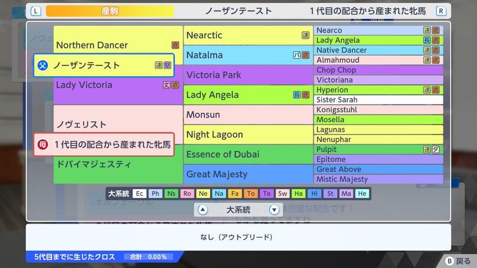Click Victoria Park pedigree cell
This screenshot has height=268, width=477.
(248, 75)
